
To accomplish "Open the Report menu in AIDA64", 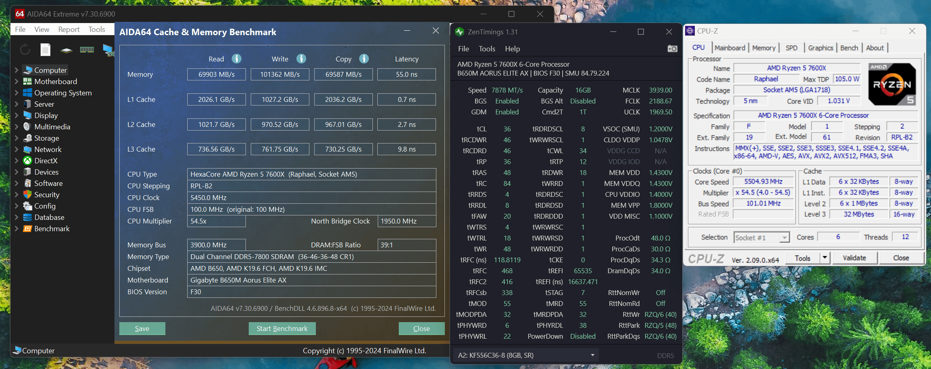I will (x=69, y=29).
